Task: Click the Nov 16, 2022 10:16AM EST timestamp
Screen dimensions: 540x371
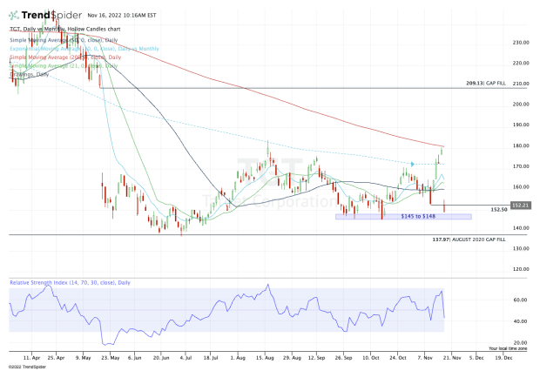Action: click(x=122, y=16)
